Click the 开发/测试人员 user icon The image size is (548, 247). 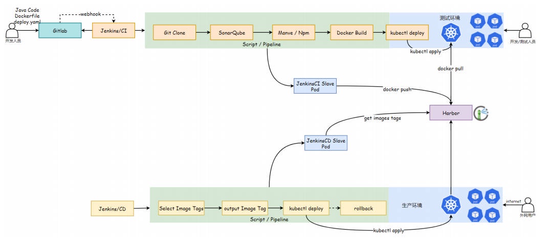pos(526,31)
